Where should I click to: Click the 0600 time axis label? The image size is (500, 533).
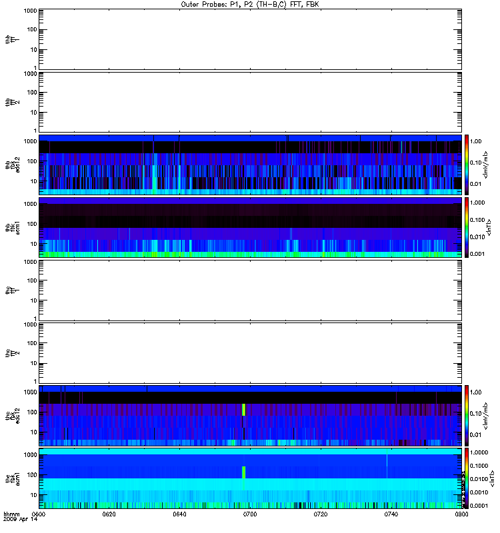[x=39, y=514]
